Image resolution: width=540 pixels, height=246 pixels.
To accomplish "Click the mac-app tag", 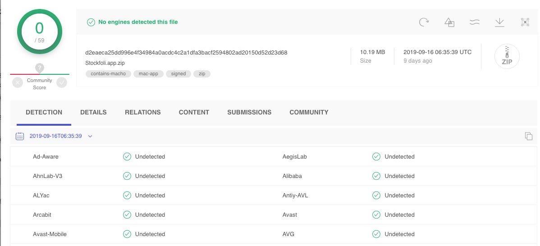I will (x=148, y=73).
